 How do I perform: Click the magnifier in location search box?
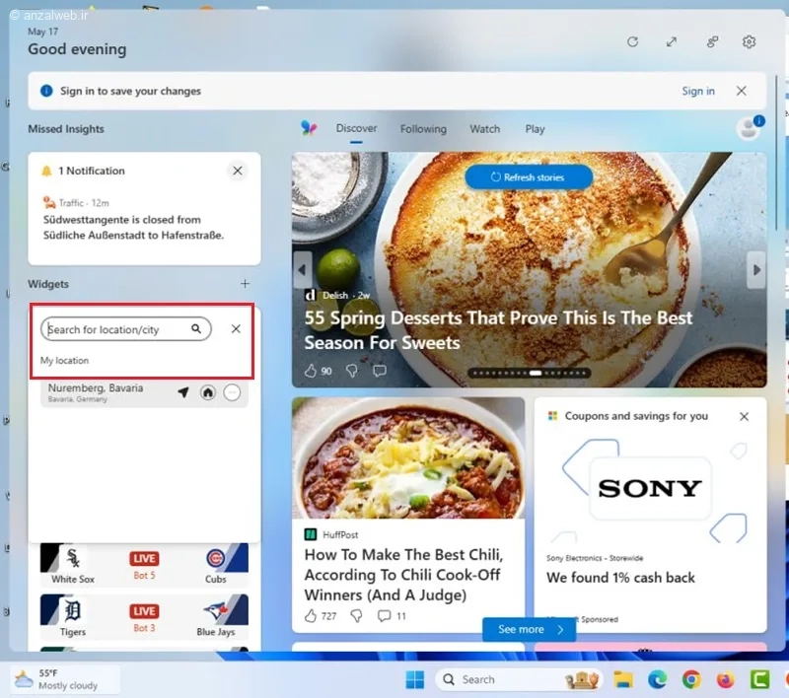coord(196,329)
